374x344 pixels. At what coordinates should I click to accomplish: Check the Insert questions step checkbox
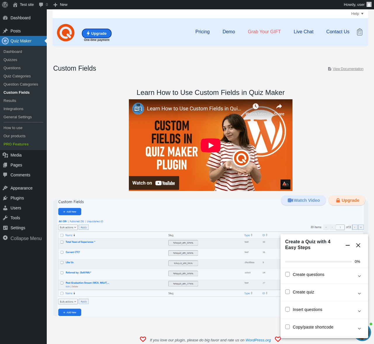[288, 309]
